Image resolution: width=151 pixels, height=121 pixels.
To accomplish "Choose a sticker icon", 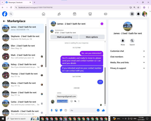I will [x=61, y=110].
